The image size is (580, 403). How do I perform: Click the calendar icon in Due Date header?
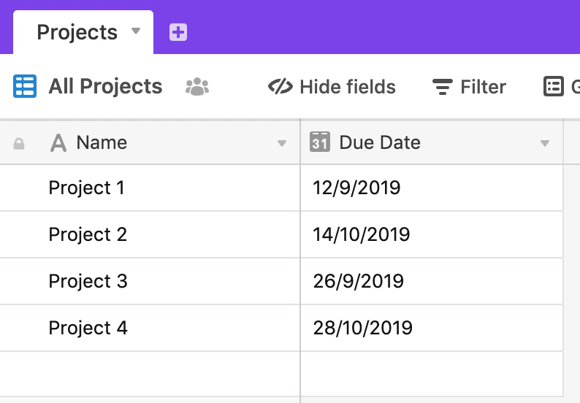(x=320, y=142)
